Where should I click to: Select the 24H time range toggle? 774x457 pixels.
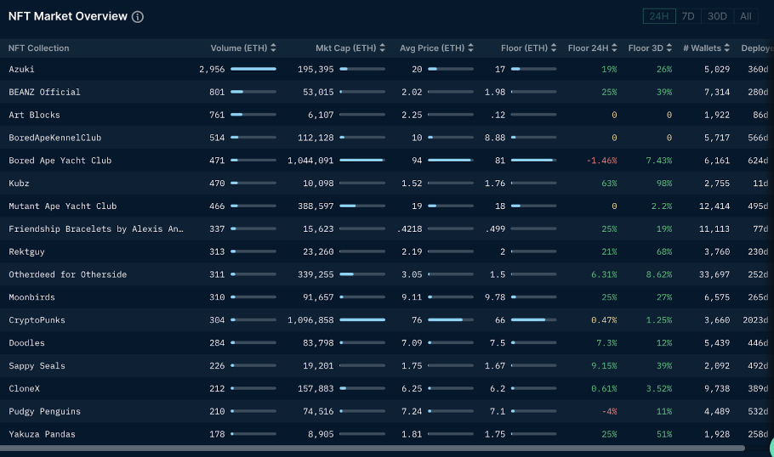point(659,16)
